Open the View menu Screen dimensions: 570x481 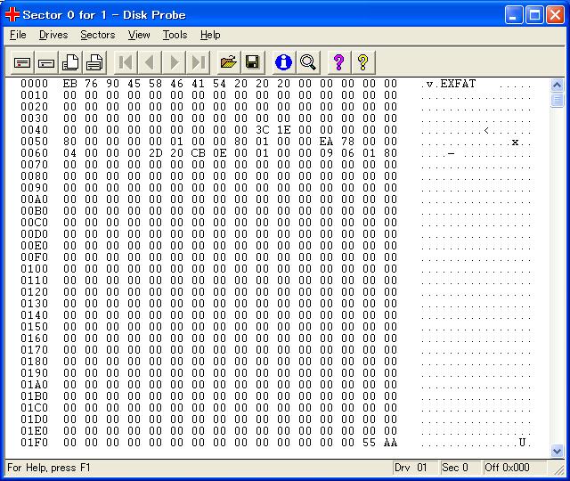click(x=139, y=35)
